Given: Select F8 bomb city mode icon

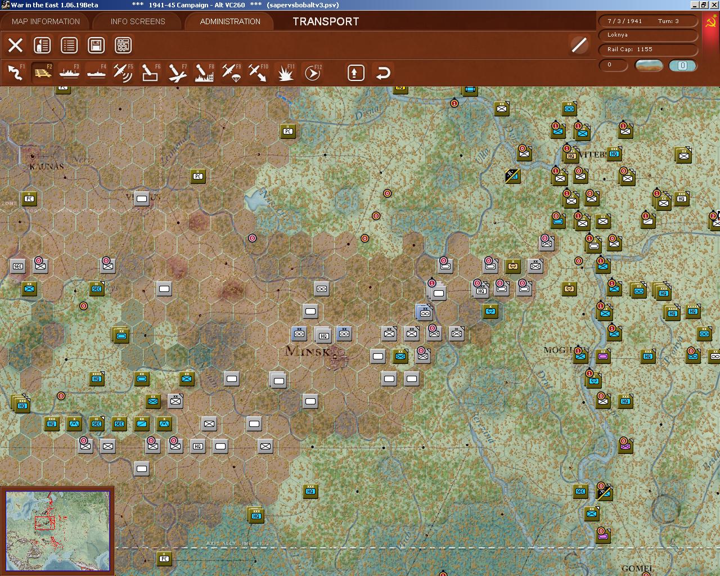Looking at the screenshot, I should point(204,73).
